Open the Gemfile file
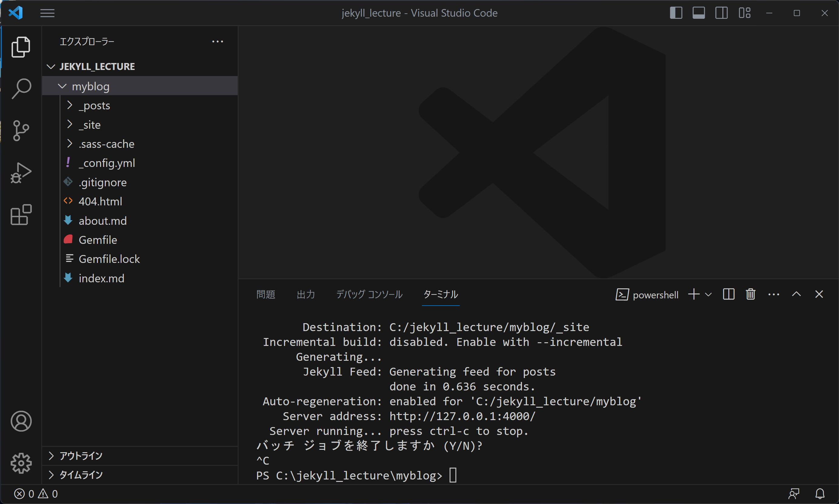Image resolution: width=839 pixels, height=504 pixels. click(139, 240)
